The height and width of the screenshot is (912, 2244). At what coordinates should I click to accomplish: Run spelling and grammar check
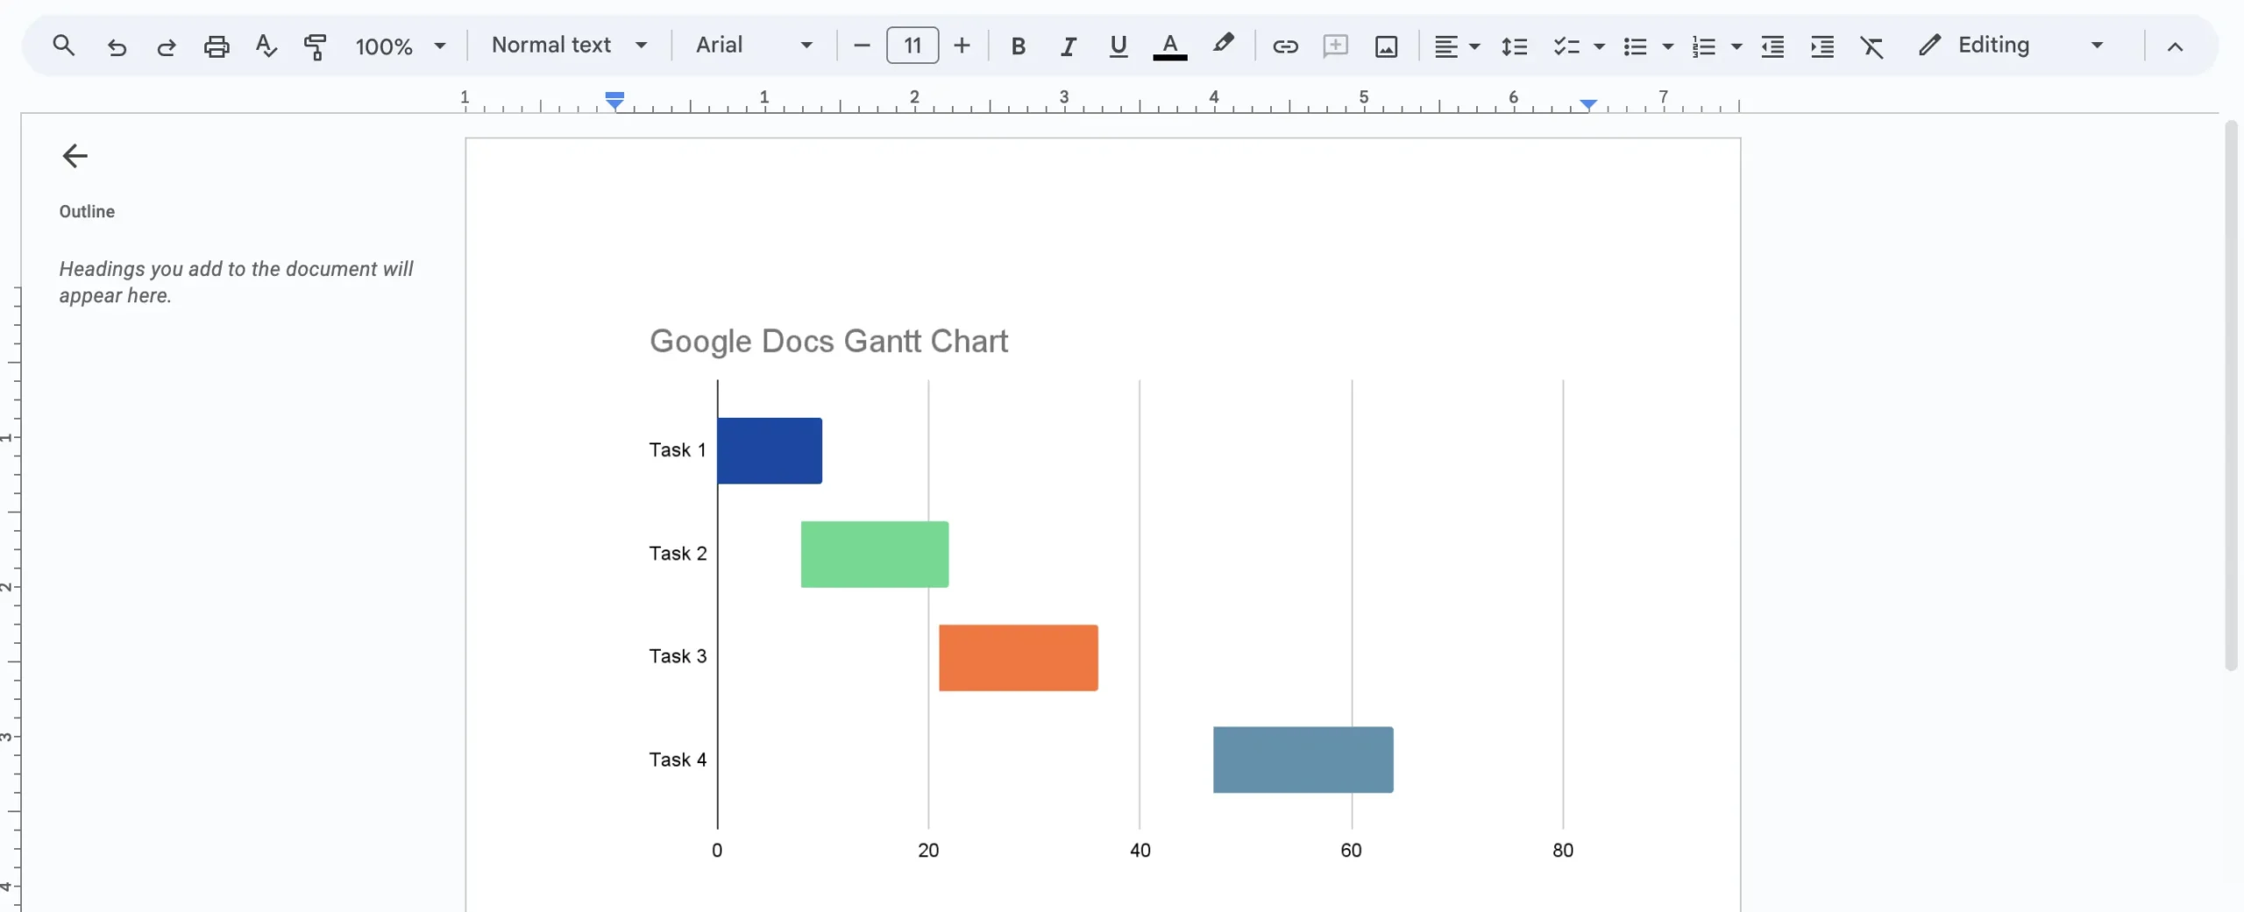coord(266,46)
